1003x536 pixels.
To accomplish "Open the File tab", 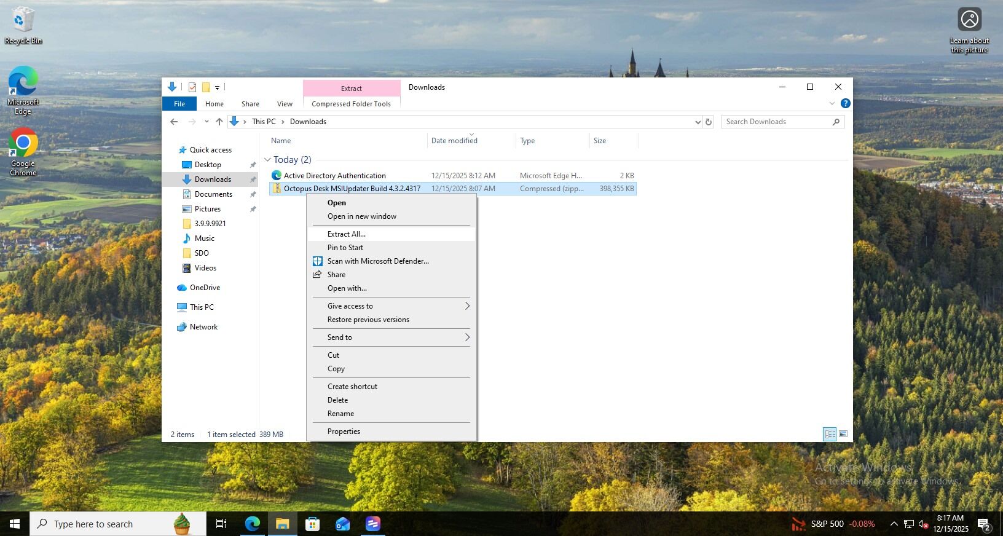I will pos(179,104).
